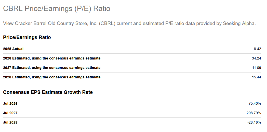This screenshot has height=132, width=267.
Task: Select the Jul 2026 row label
Action: coord(10,103)
